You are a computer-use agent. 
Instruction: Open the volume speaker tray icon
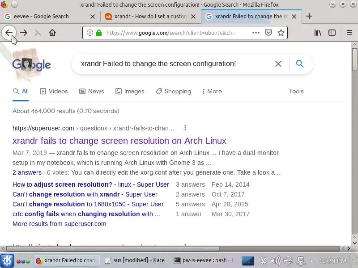click(275, 261)
